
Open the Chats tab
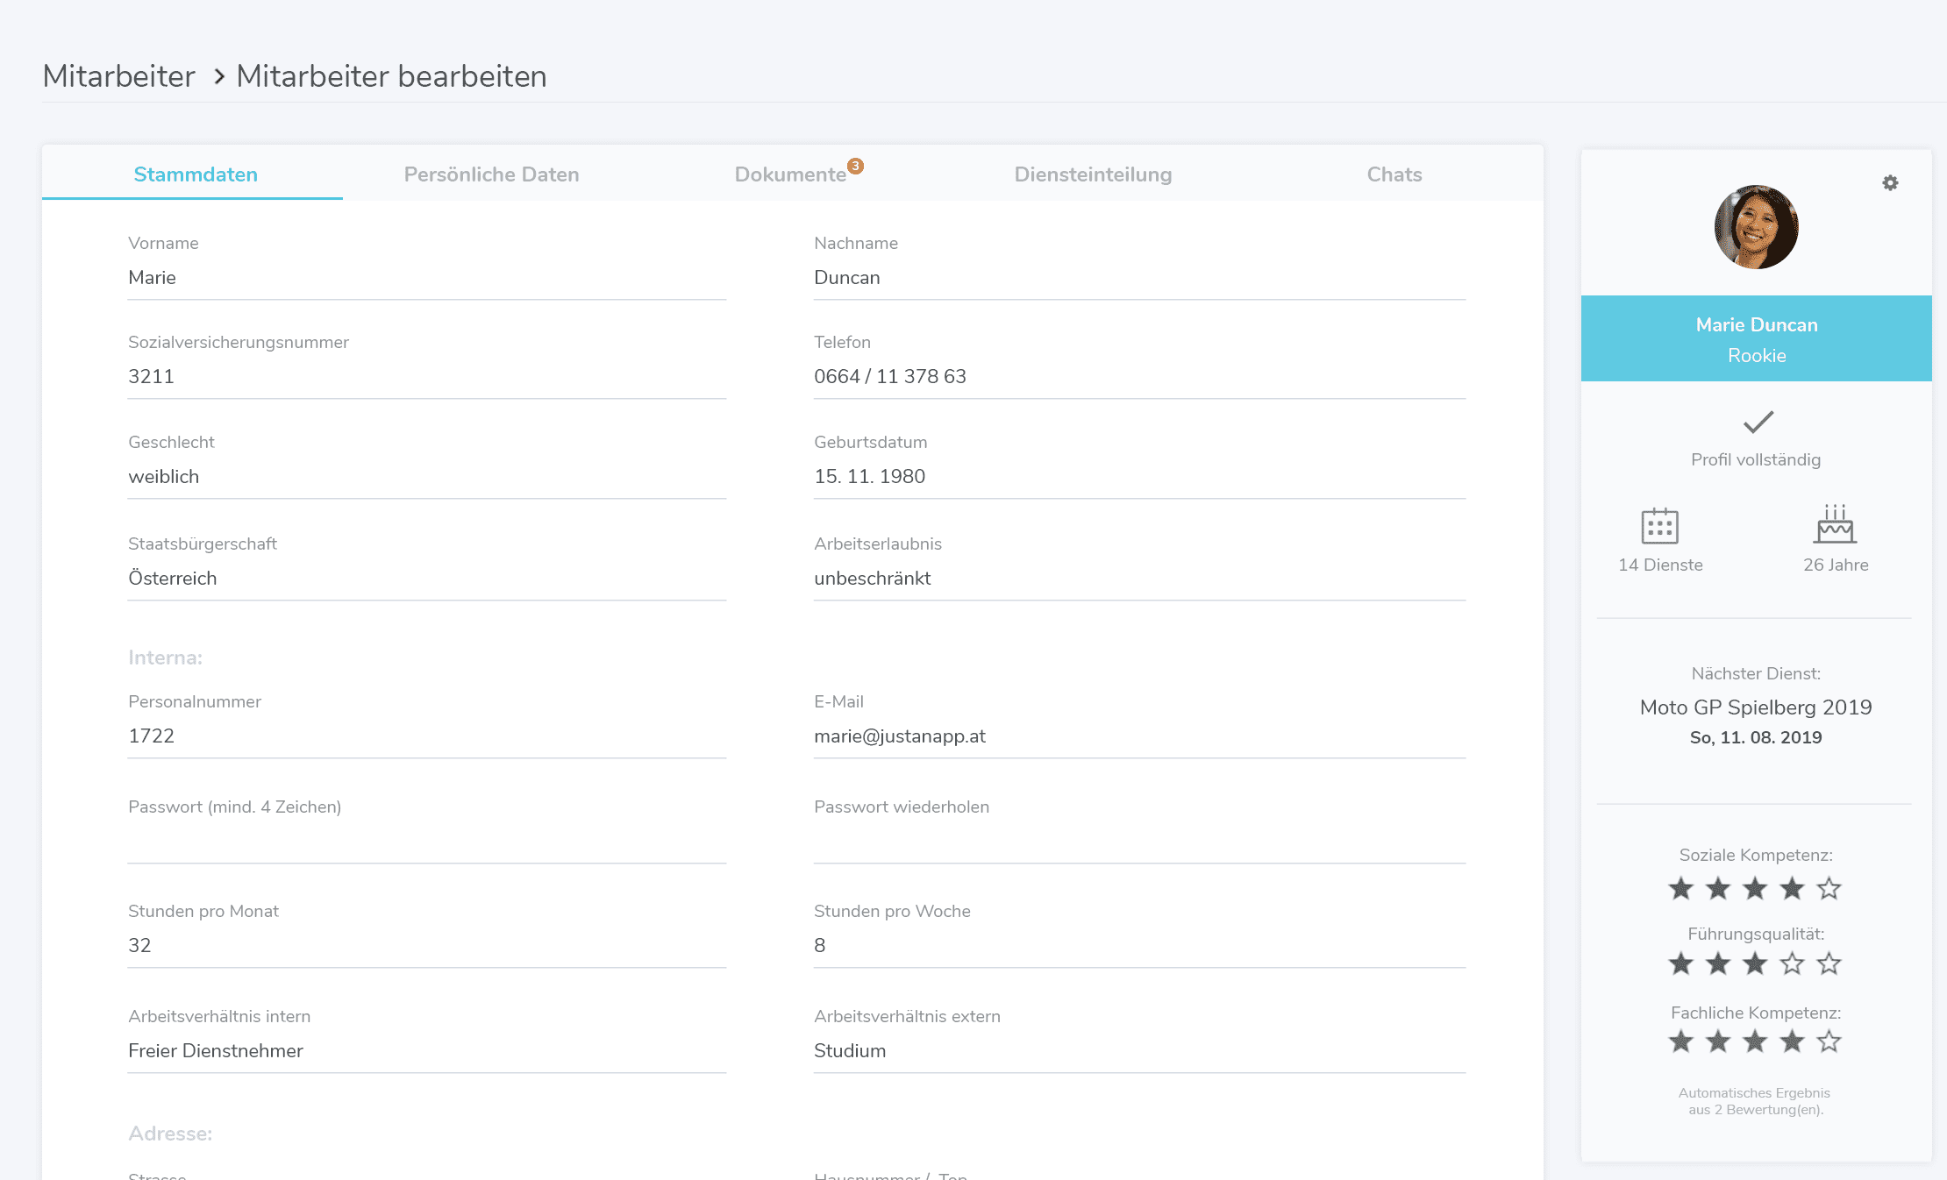coord(1394,174)
